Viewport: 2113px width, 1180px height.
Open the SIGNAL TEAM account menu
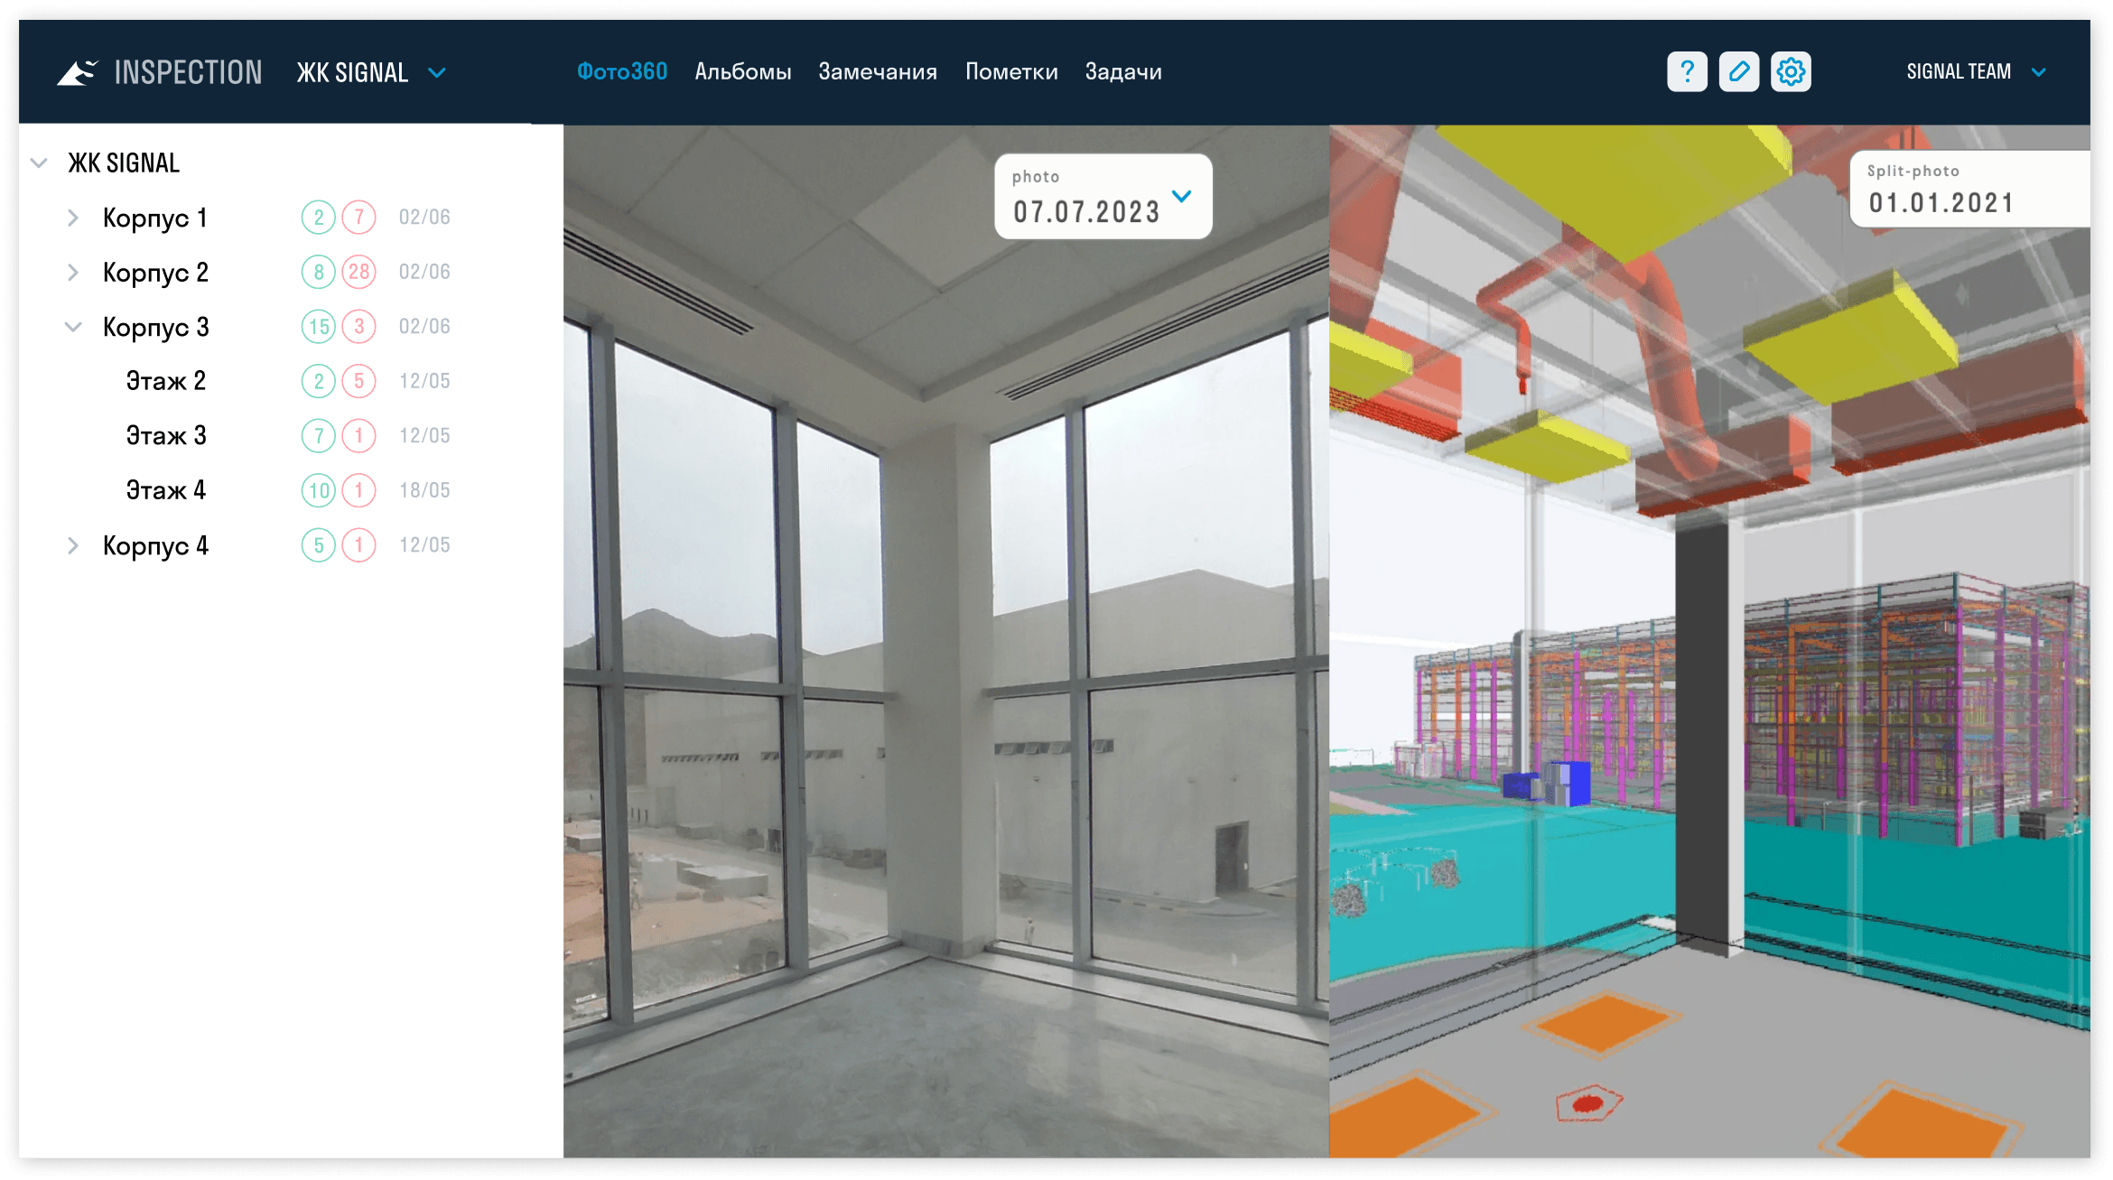pos(2038,72)
